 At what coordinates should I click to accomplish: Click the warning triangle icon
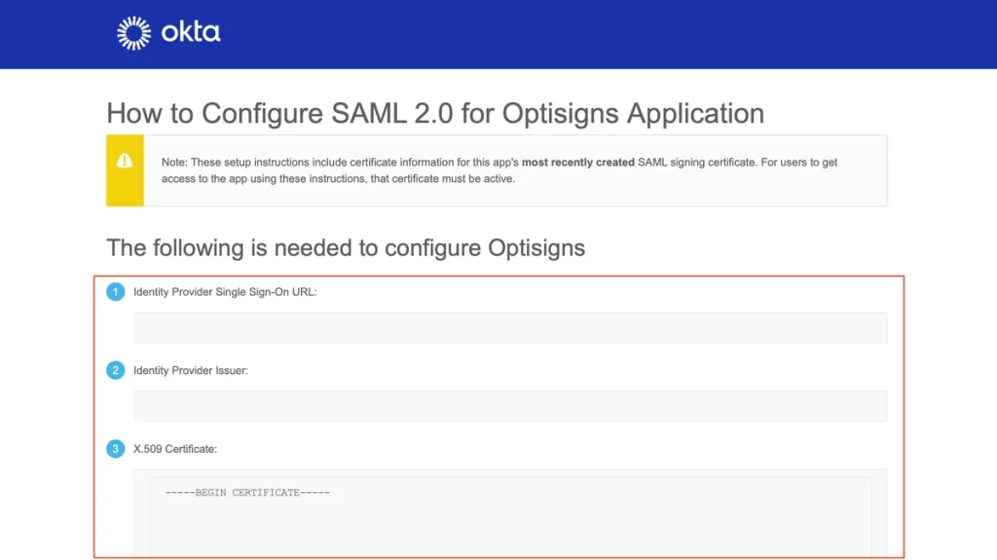pos(125,161)
